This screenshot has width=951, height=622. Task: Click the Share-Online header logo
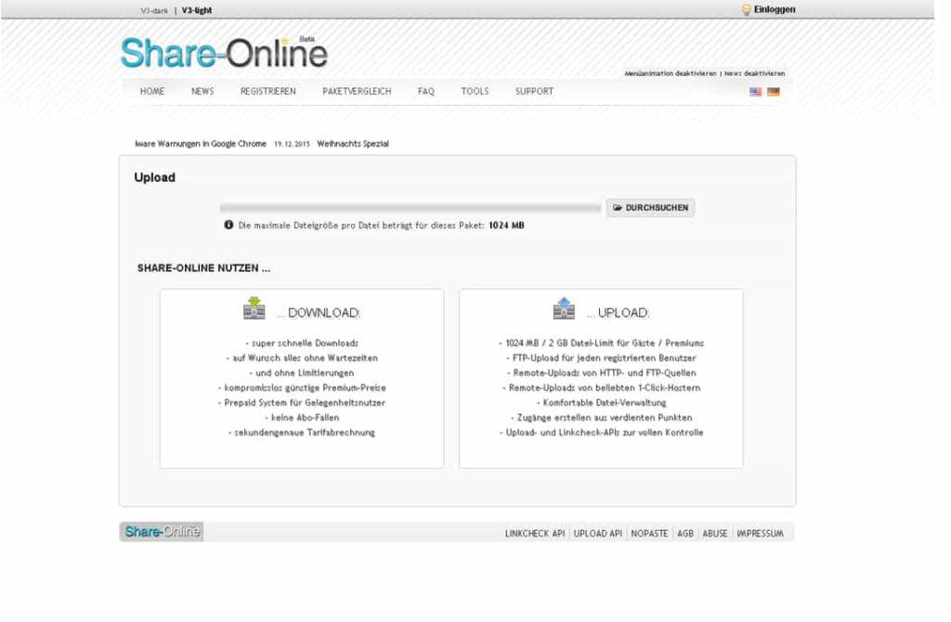click(x=225, y=52)
